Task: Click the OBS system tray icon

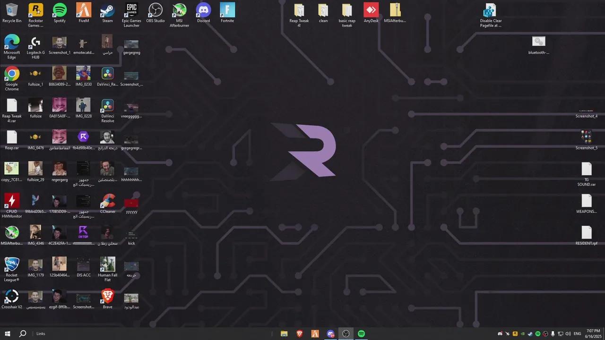Action: 545,334
